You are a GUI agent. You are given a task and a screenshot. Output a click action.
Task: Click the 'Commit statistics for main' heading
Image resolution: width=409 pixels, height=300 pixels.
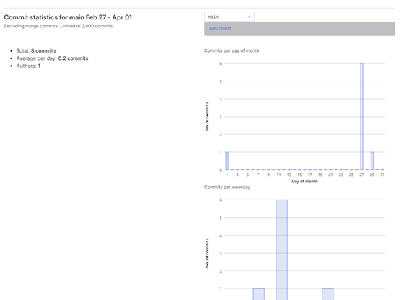pos(68,17)
